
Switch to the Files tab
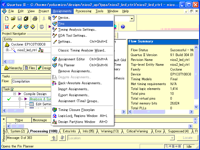[x=30, y=68]
